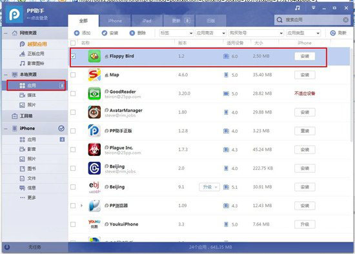Open the purchase account (购买账号) dropdown

click(256, 33)
